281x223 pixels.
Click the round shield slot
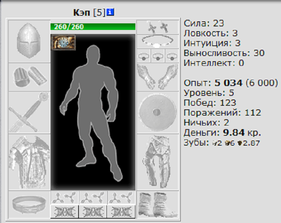(157, 112)
